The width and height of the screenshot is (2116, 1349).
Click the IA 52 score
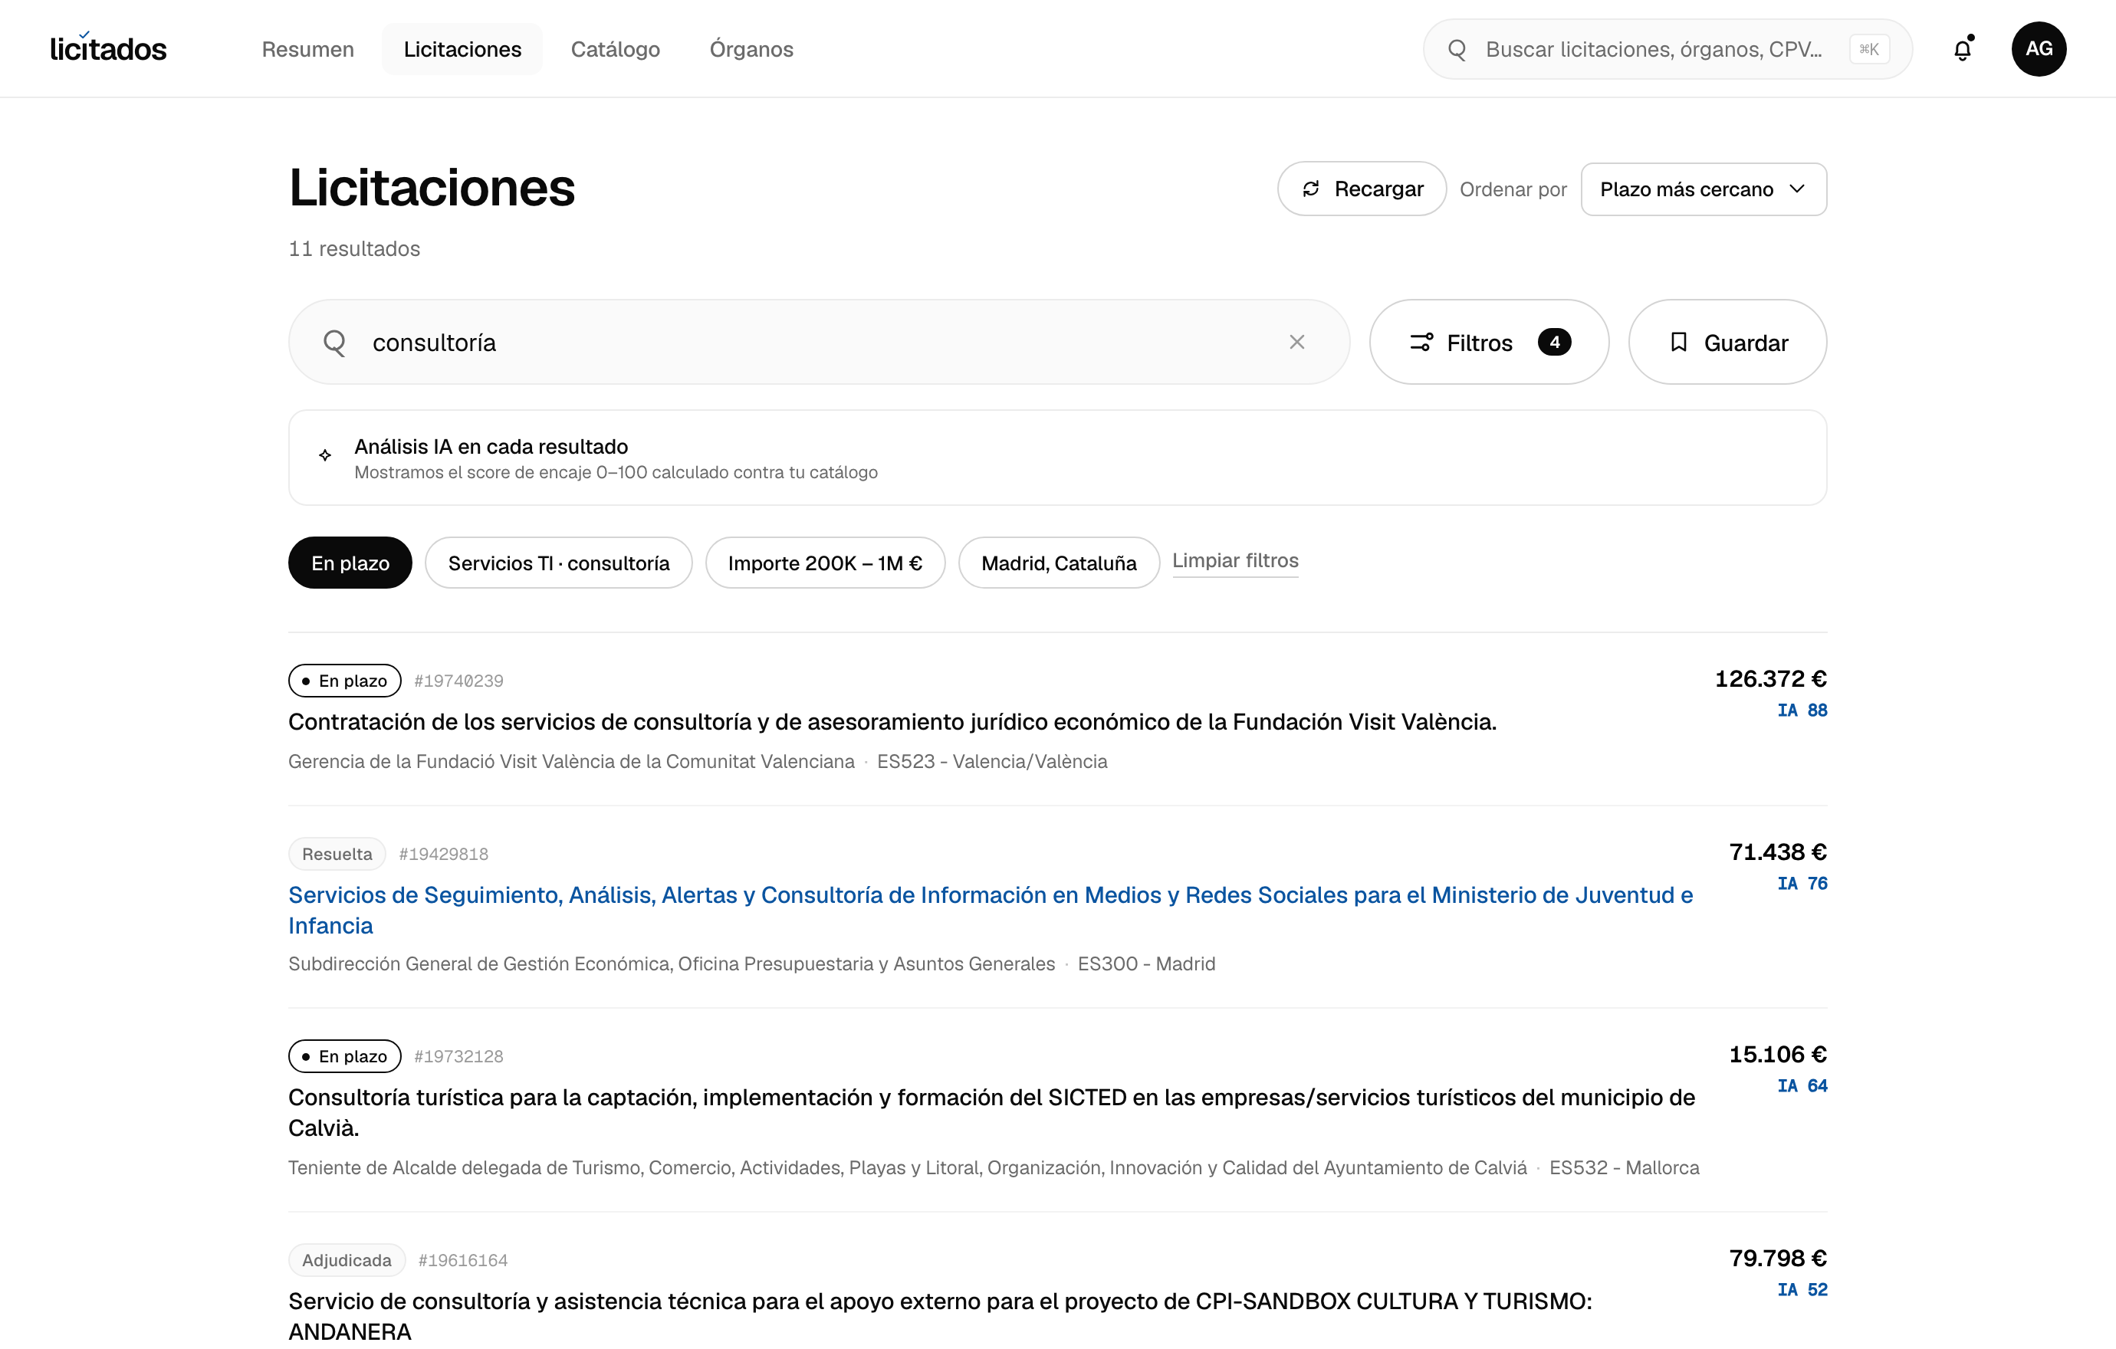coord(1802,1289)
